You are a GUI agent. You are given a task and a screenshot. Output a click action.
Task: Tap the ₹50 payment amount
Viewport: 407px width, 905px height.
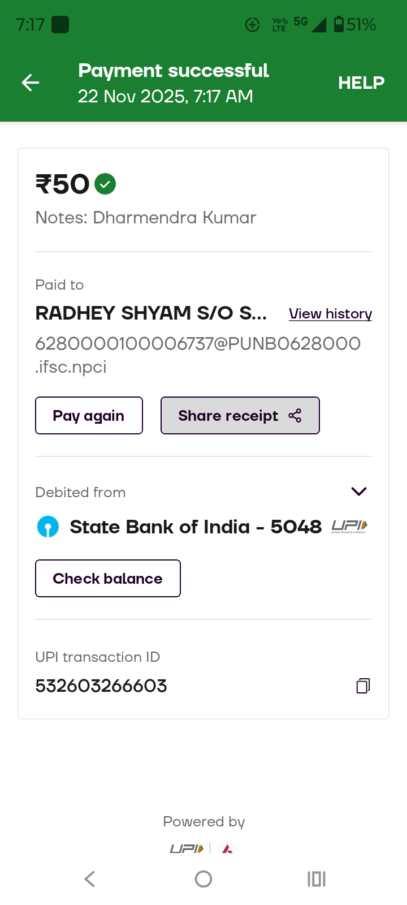coord(63,184)
